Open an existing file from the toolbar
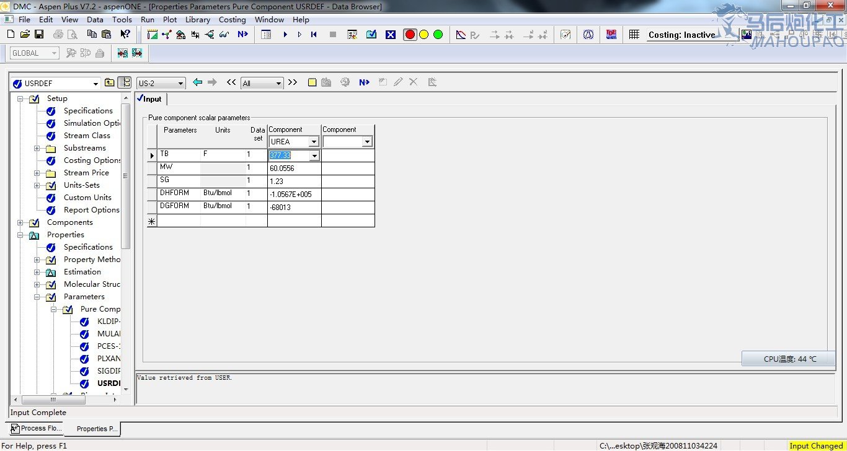The image size is (847, 451). (x=25, y=35)
